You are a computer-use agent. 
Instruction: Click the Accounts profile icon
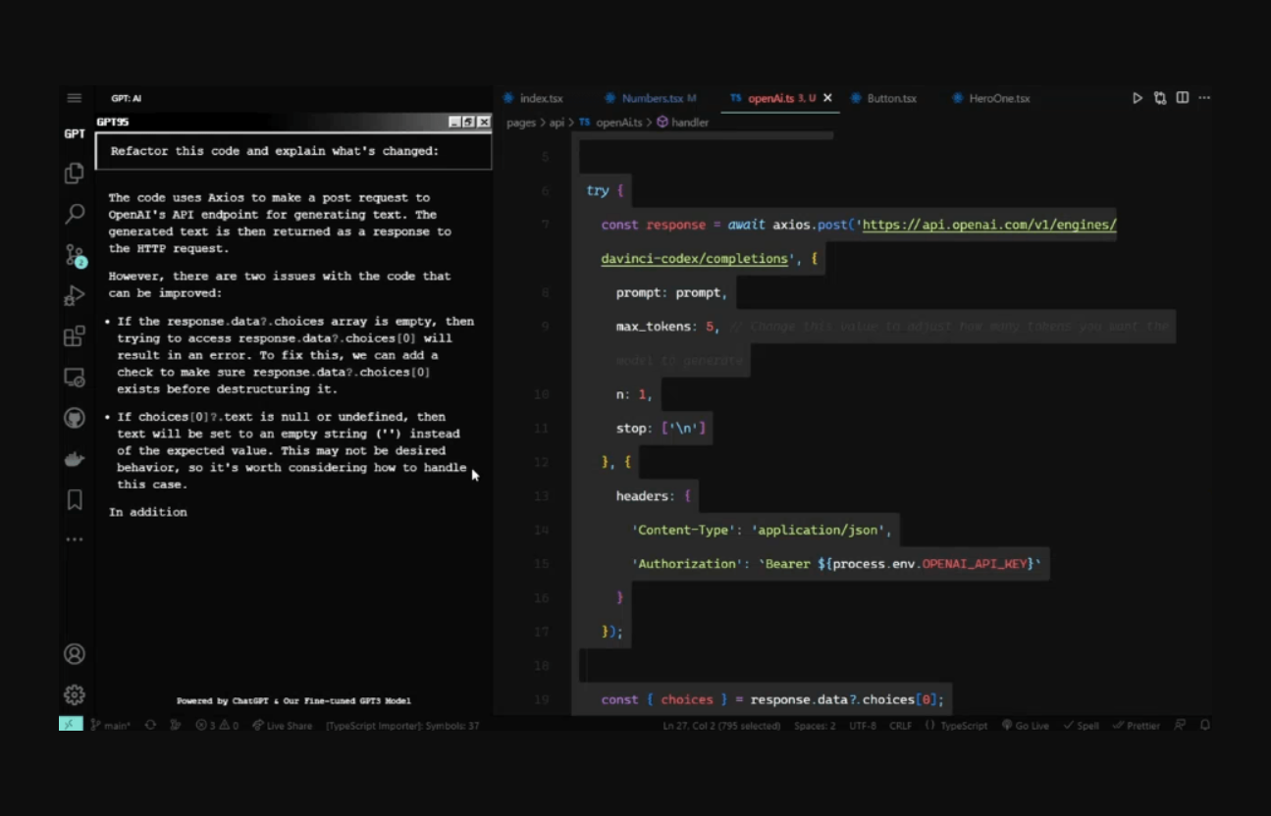click(x=75, y=654)
